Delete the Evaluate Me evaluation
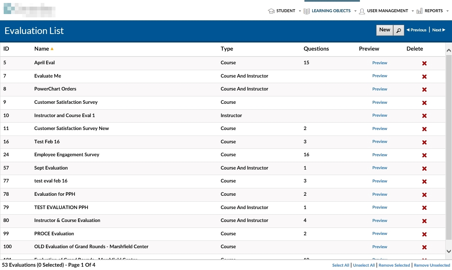 click(x=424, y=76)
